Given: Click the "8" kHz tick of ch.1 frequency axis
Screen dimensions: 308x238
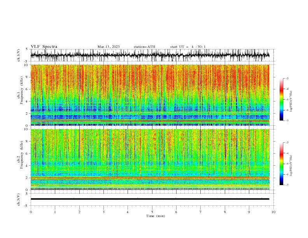Looking at the screenshot, I should (27, 77).
